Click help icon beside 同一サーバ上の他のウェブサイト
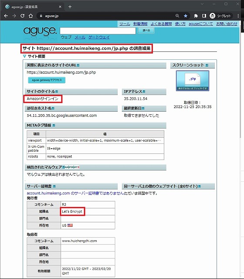 (x=200, y=186)
